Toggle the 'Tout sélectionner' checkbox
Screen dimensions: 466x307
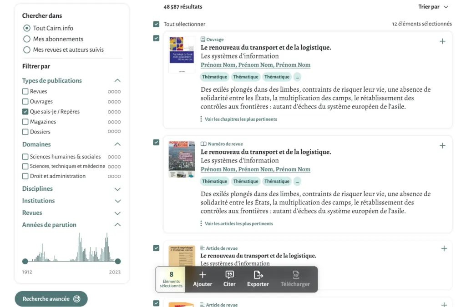[x=157, y=24]
